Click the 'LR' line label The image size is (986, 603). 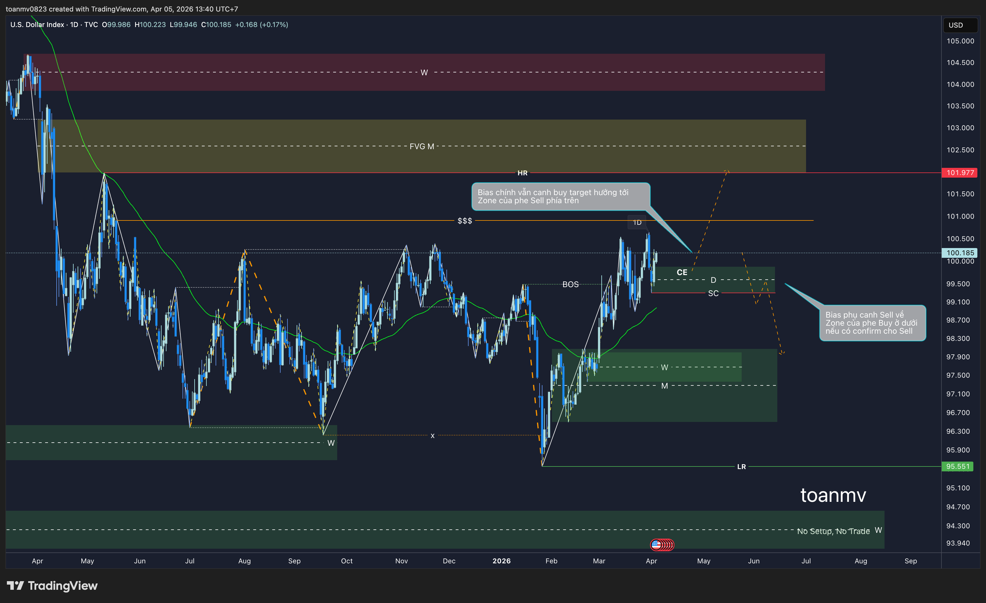pyautogui.click(x=741, y=466)
